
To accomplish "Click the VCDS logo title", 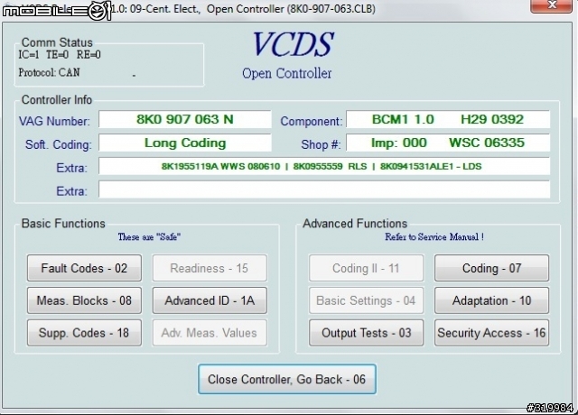I will coord(293,44).
